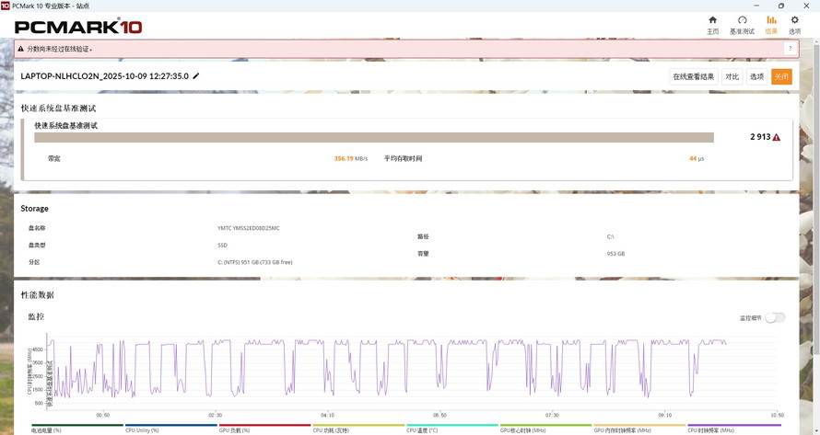Screen dimensions: 820x435
Task: Open 选项 button next to 对比
Action: tap(756, 76)
